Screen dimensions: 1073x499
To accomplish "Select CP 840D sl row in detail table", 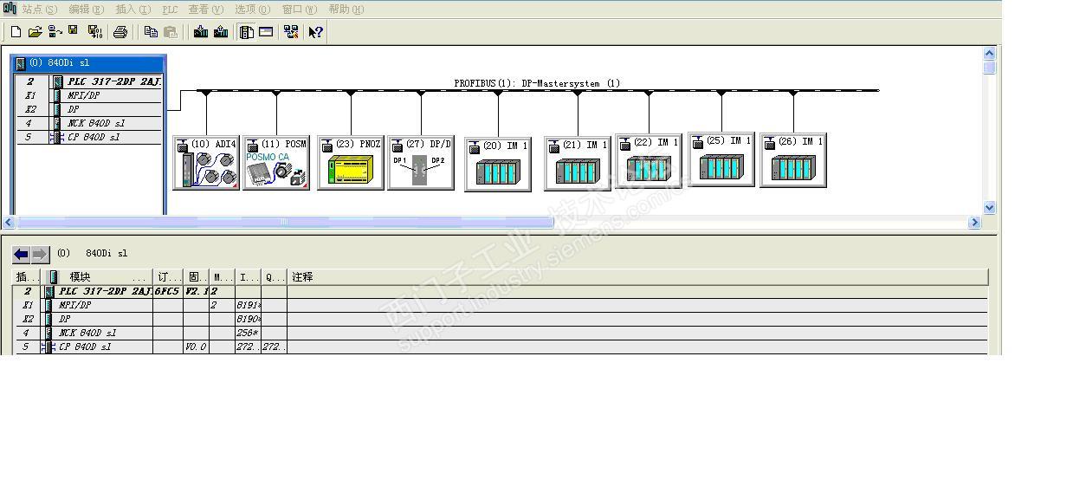I will (500, 347).
